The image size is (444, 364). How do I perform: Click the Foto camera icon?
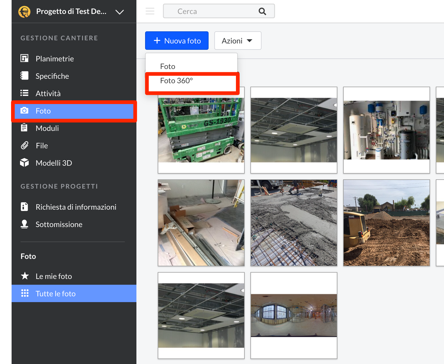click(x=24, y=111)
